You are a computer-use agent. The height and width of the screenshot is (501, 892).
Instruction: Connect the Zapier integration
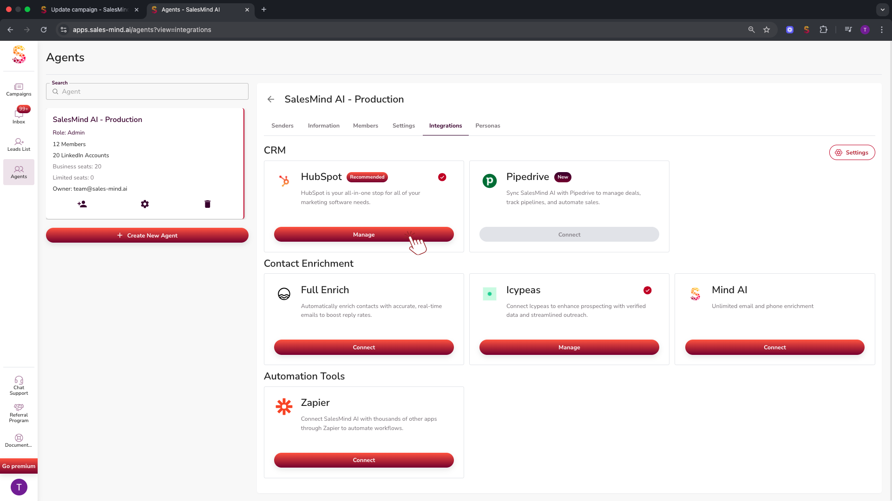pos(363,460)
